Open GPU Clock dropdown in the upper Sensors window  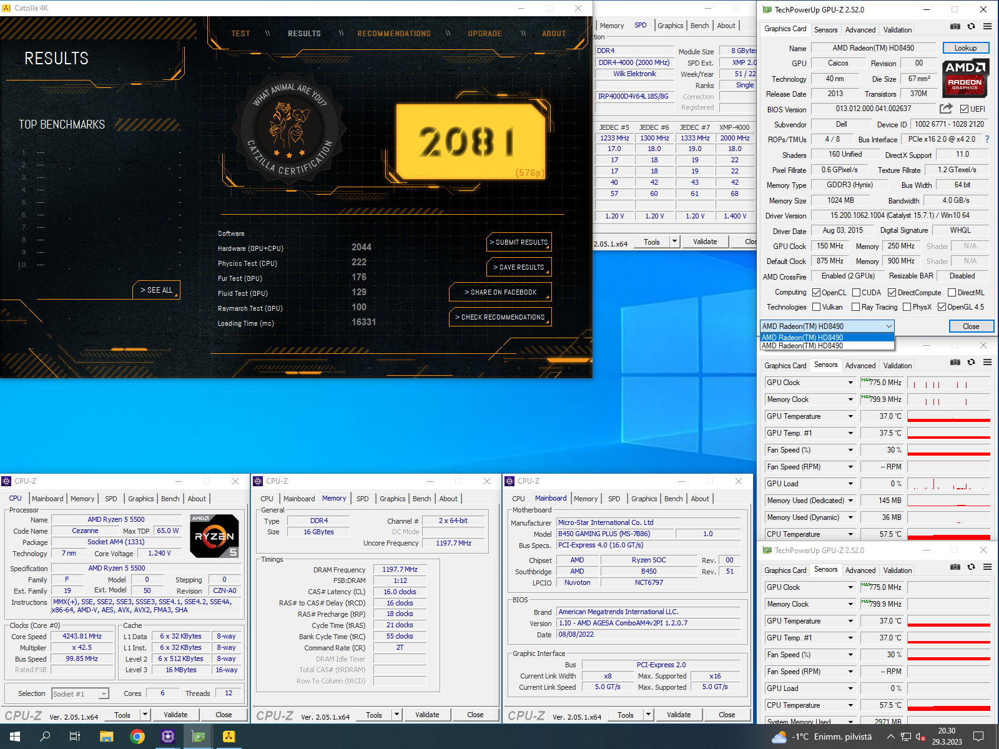point(850,383)
